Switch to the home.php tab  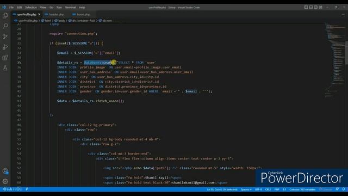(x=83, y=15)
